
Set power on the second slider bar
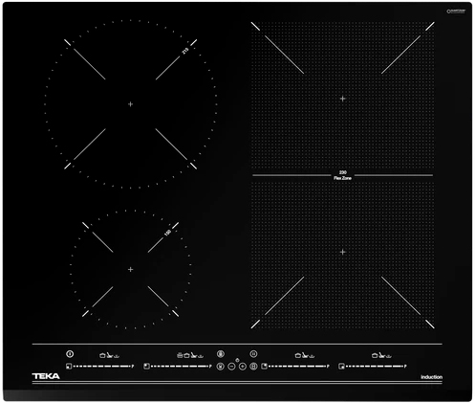pyautogui.click(x=182, y=367)
